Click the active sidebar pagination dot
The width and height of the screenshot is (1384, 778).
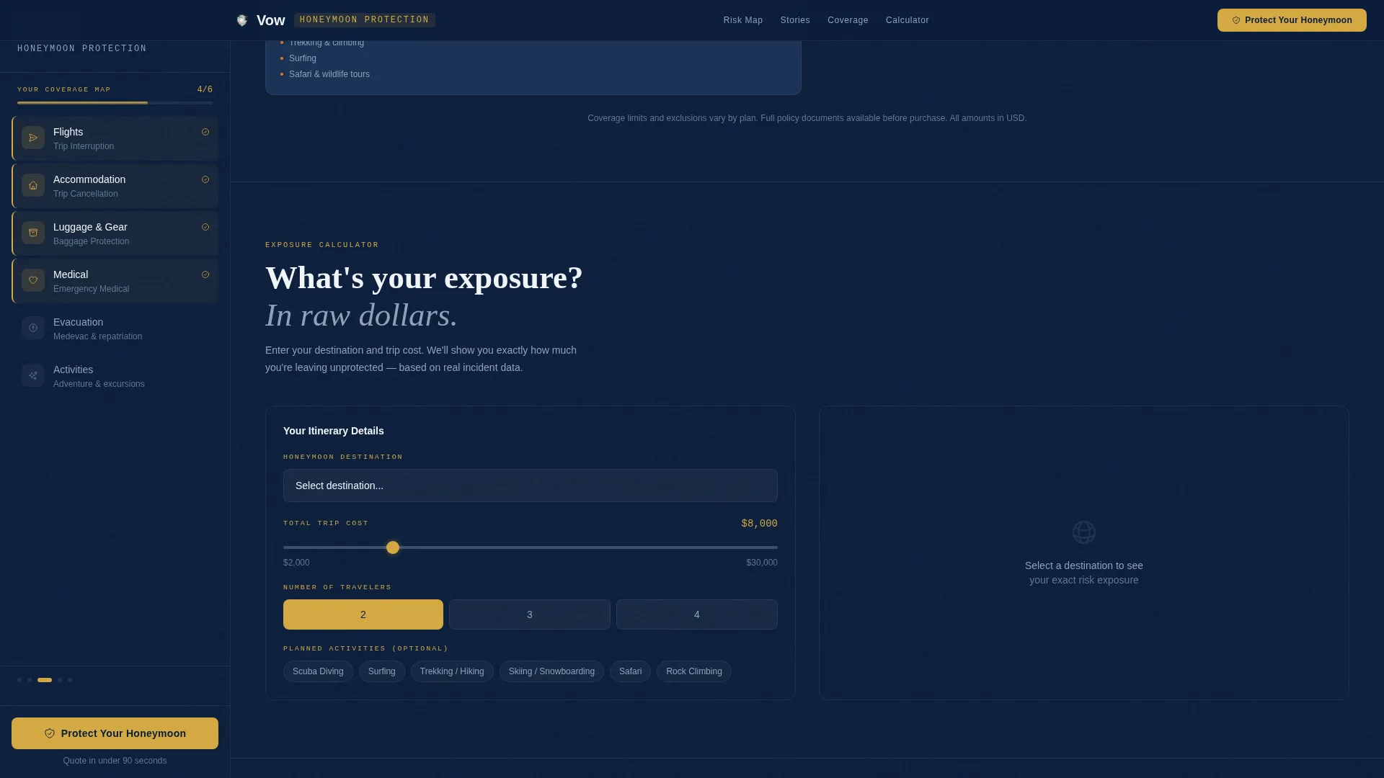point(45,680)
